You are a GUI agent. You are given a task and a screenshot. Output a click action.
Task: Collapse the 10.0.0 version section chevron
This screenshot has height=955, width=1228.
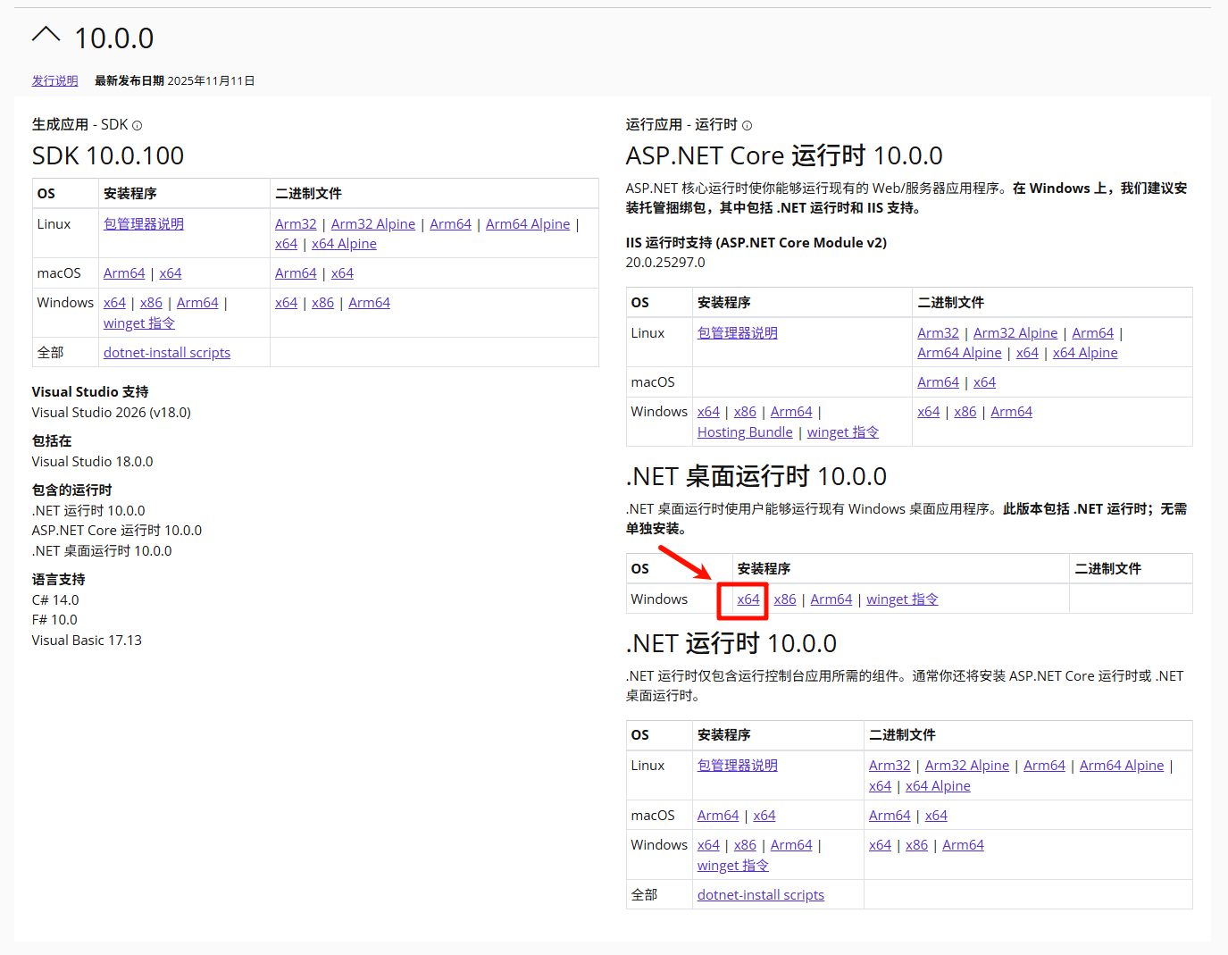coord(46,36)
